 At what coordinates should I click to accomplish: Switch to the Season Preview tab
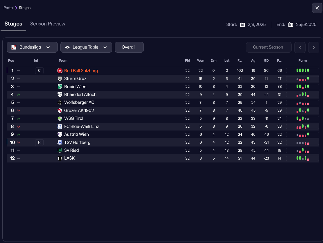[48, 24]
